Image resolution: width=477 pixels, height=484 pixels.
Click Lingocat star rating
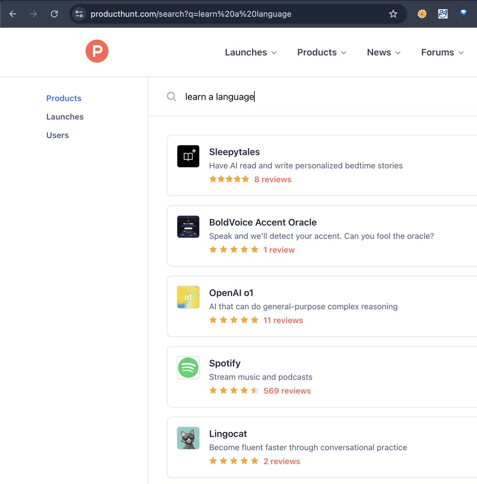(x=234, y=461)
